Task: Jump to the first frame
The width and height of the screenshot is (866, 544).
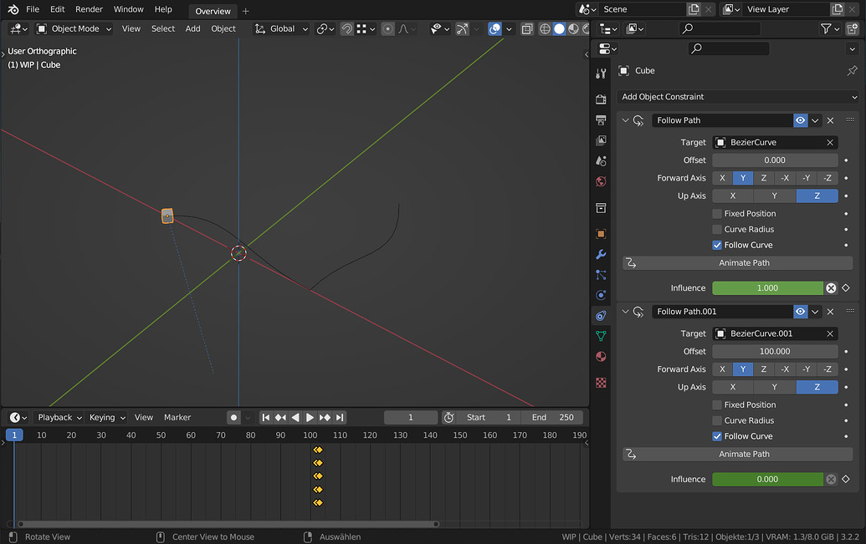Action: click(265, 418)
